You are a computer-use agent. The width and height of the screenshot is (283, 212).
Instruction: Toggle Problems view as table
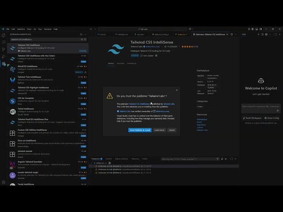[226, 159]
